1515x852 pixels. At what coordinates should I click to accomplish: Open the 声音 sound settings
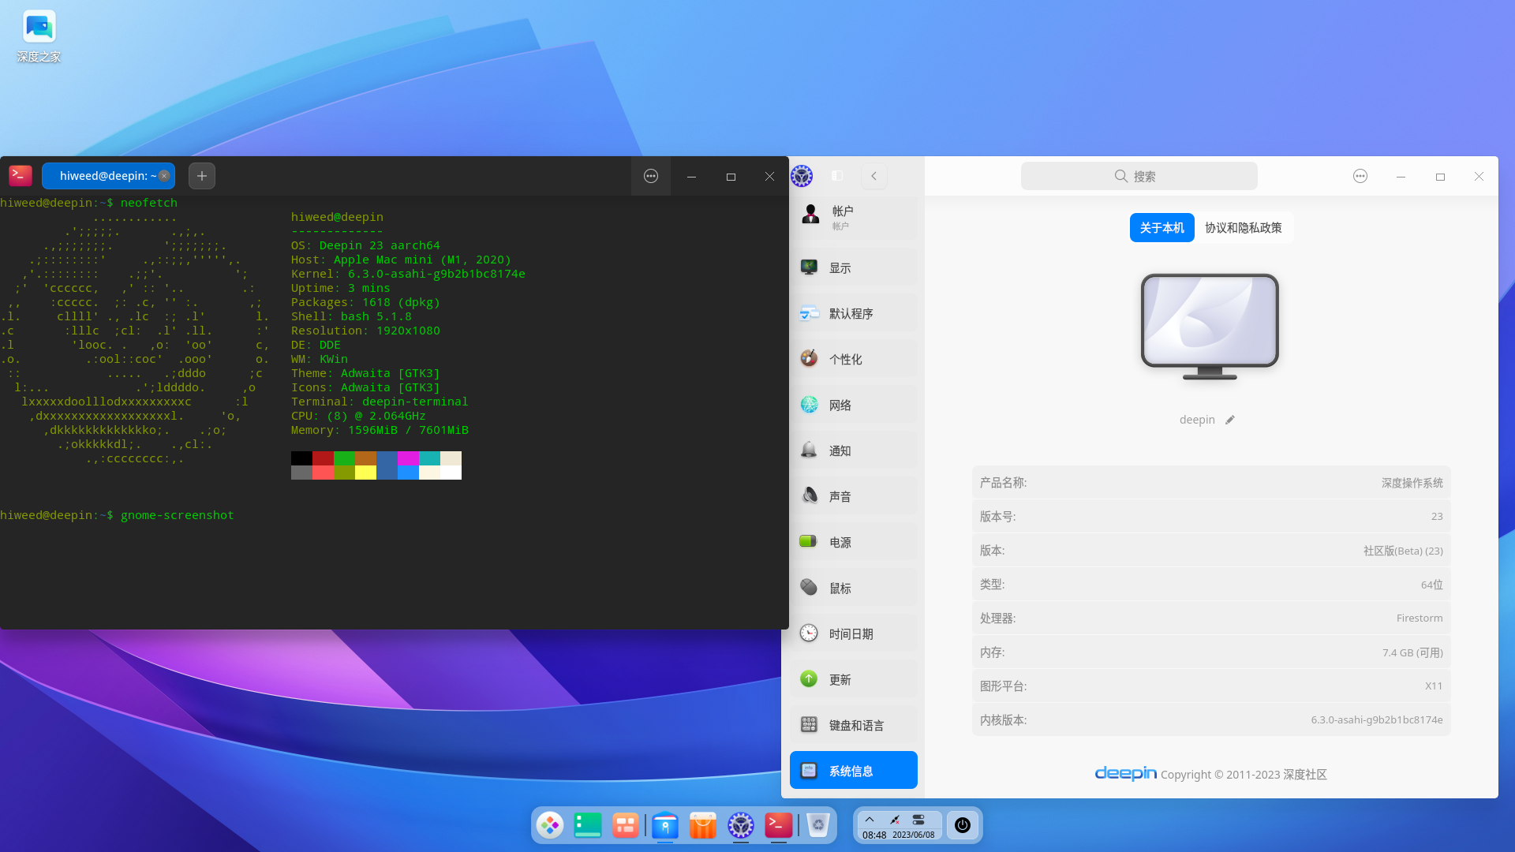(854, 497)
